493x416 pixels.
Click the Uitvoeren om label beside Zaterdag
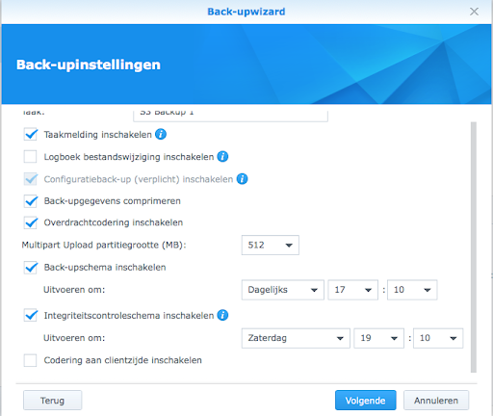[74, 338]
